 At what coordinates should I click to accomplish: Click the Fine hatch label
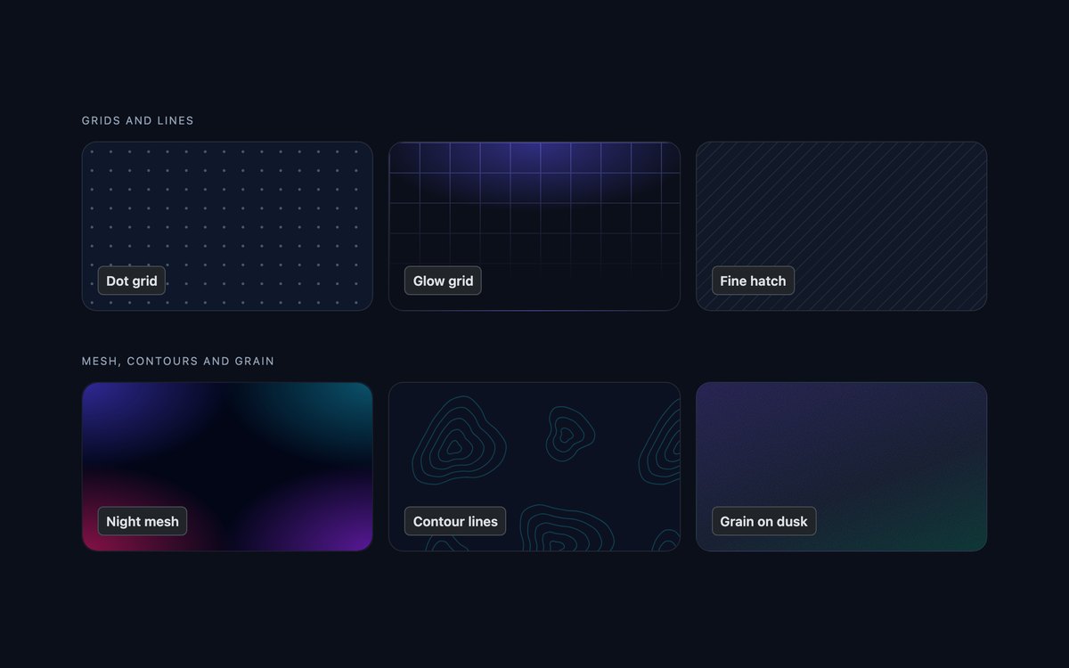pyautogui.click(x=753, y=281)
